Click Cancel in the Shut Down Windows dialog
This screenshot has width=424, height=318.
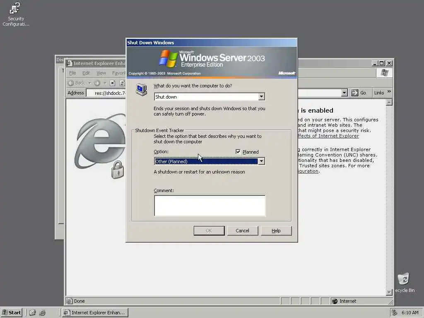[242, 231]
